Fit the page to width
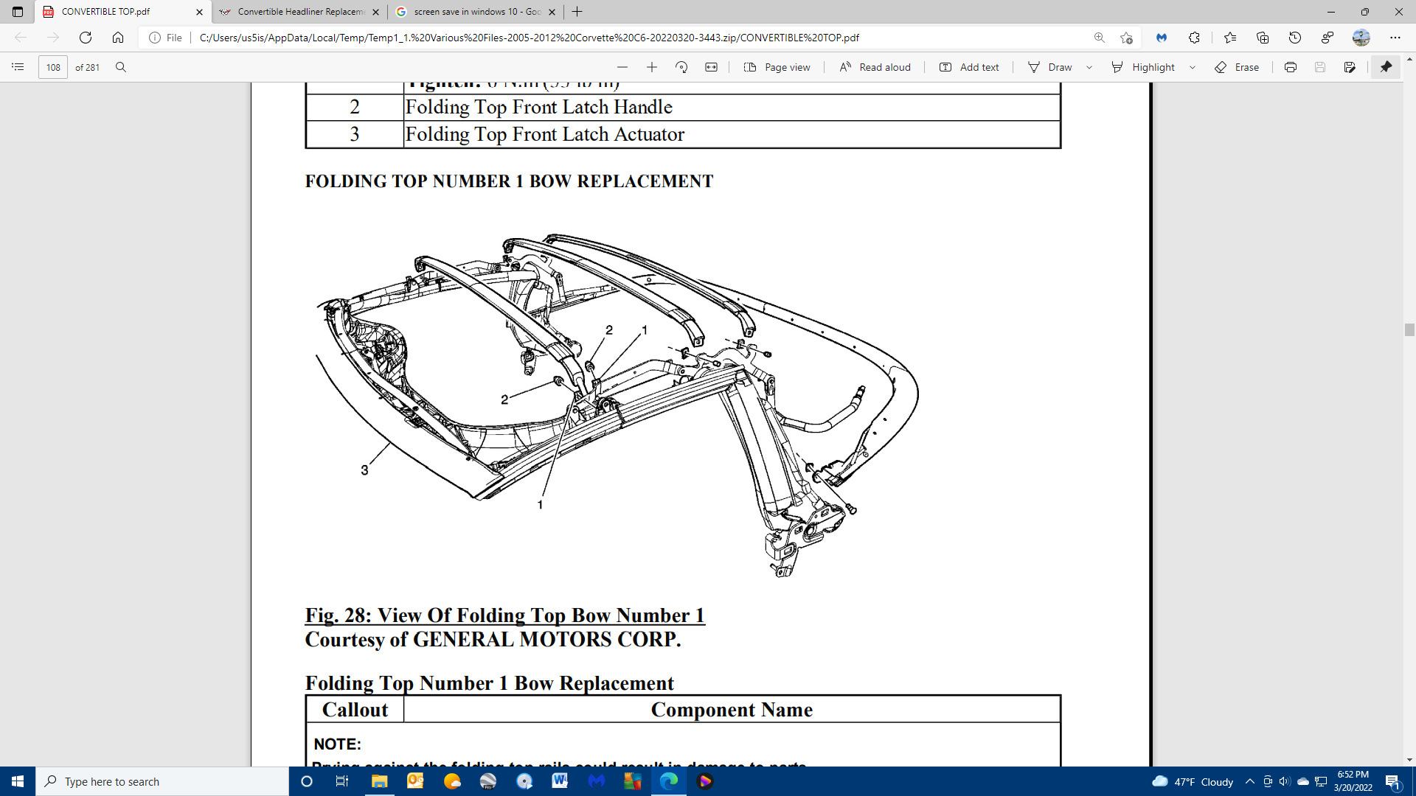 coord(712,67)
